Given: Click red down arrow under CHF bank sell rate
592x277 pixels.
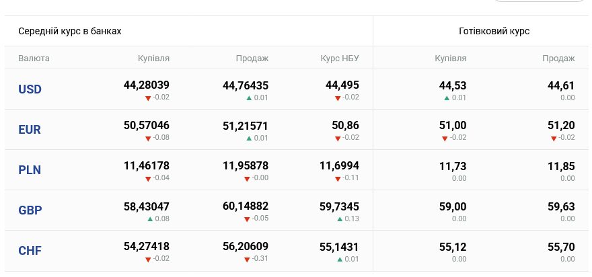Looking at the screenshot, I should 247,260.
